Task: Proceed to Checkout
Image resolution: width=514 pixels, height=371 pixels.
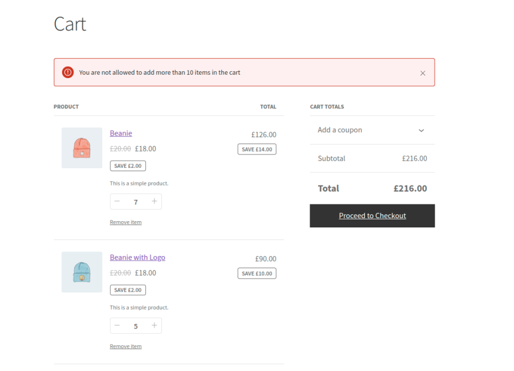Action: tap(372, 216)
